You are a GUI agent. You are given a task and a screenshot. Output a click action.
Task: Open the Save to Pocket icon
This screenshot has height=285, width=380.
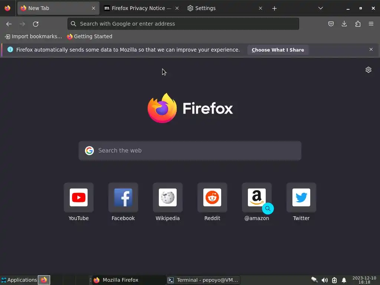coord(331,24)
